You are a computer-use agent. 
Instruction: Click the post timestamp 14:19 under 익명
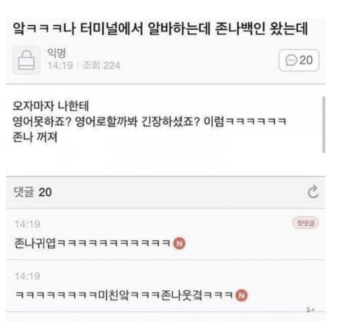60,65
